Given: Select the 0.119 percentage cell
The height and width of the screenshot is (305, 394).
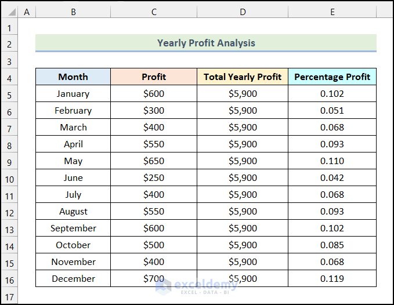Looking at the screenshot, I should 332,279.
